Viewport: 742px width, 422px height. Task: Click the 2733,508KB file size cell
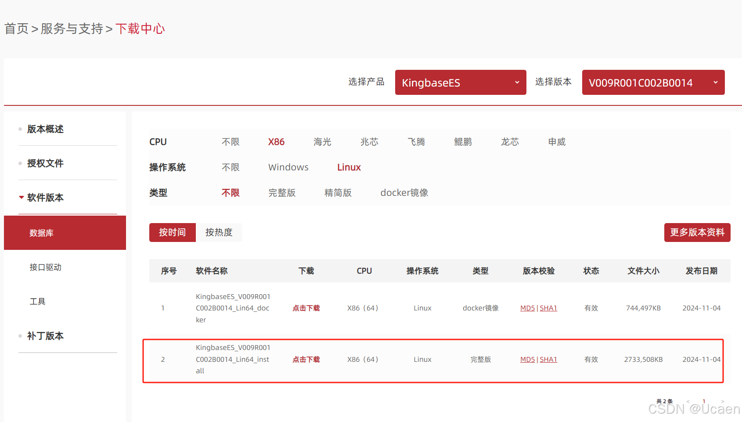tap(643, 360)
